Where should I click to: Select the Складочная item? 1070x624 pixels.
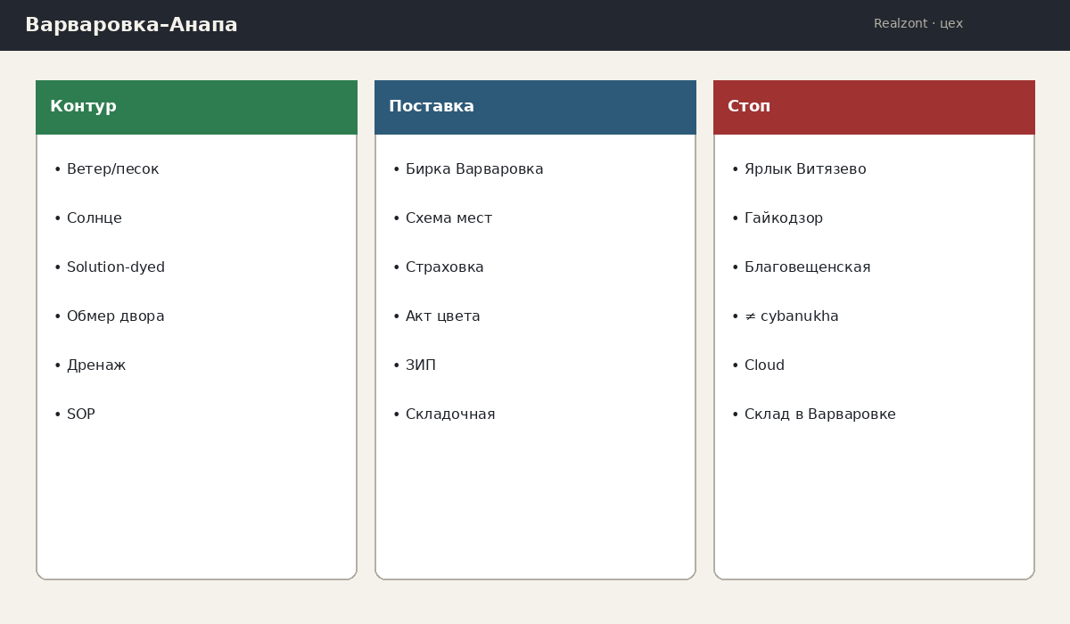(443, 415)
